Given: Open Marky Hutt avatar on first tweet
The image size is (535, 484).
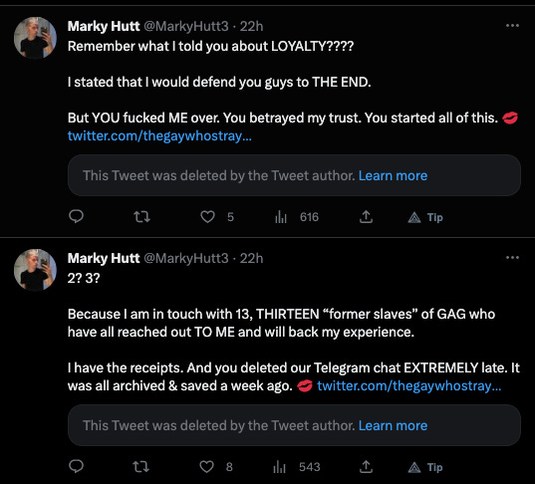Looking at the screenshot, I should 35,38.
